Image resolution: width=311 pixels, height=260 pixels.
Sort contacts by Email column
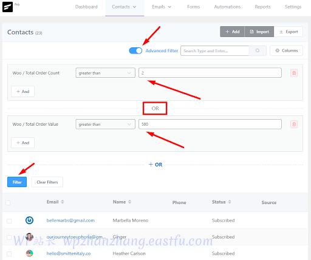pyautogui.click(x=63, y=202)
